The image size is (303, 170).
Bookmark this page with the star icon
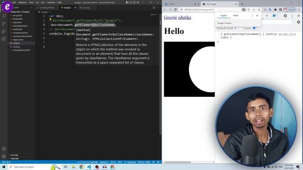[259, 9]
